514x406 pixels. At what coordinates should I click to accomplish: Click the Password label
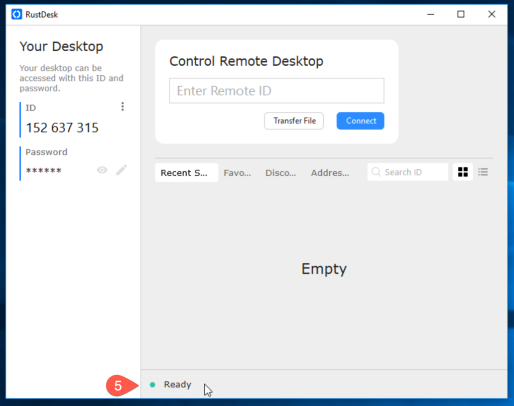pyautogui.click(x=47, y=152)
